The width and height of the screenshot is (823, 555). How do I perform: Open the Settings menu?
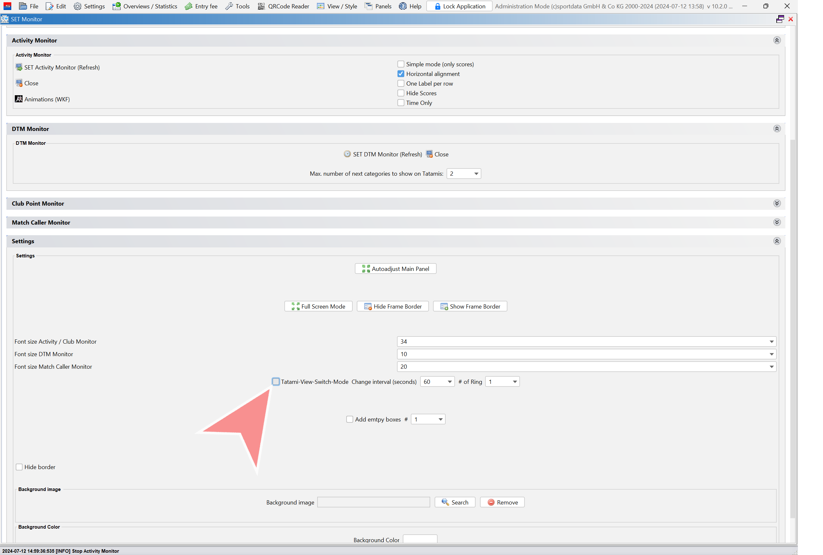coord(89,6)
